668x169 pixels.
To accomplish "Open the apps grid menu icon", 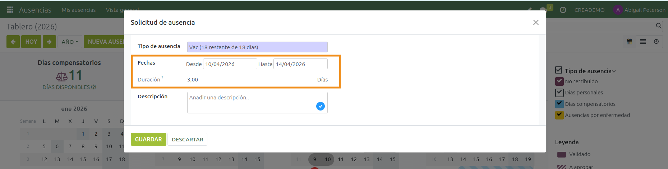I will [x=10, y=10].
